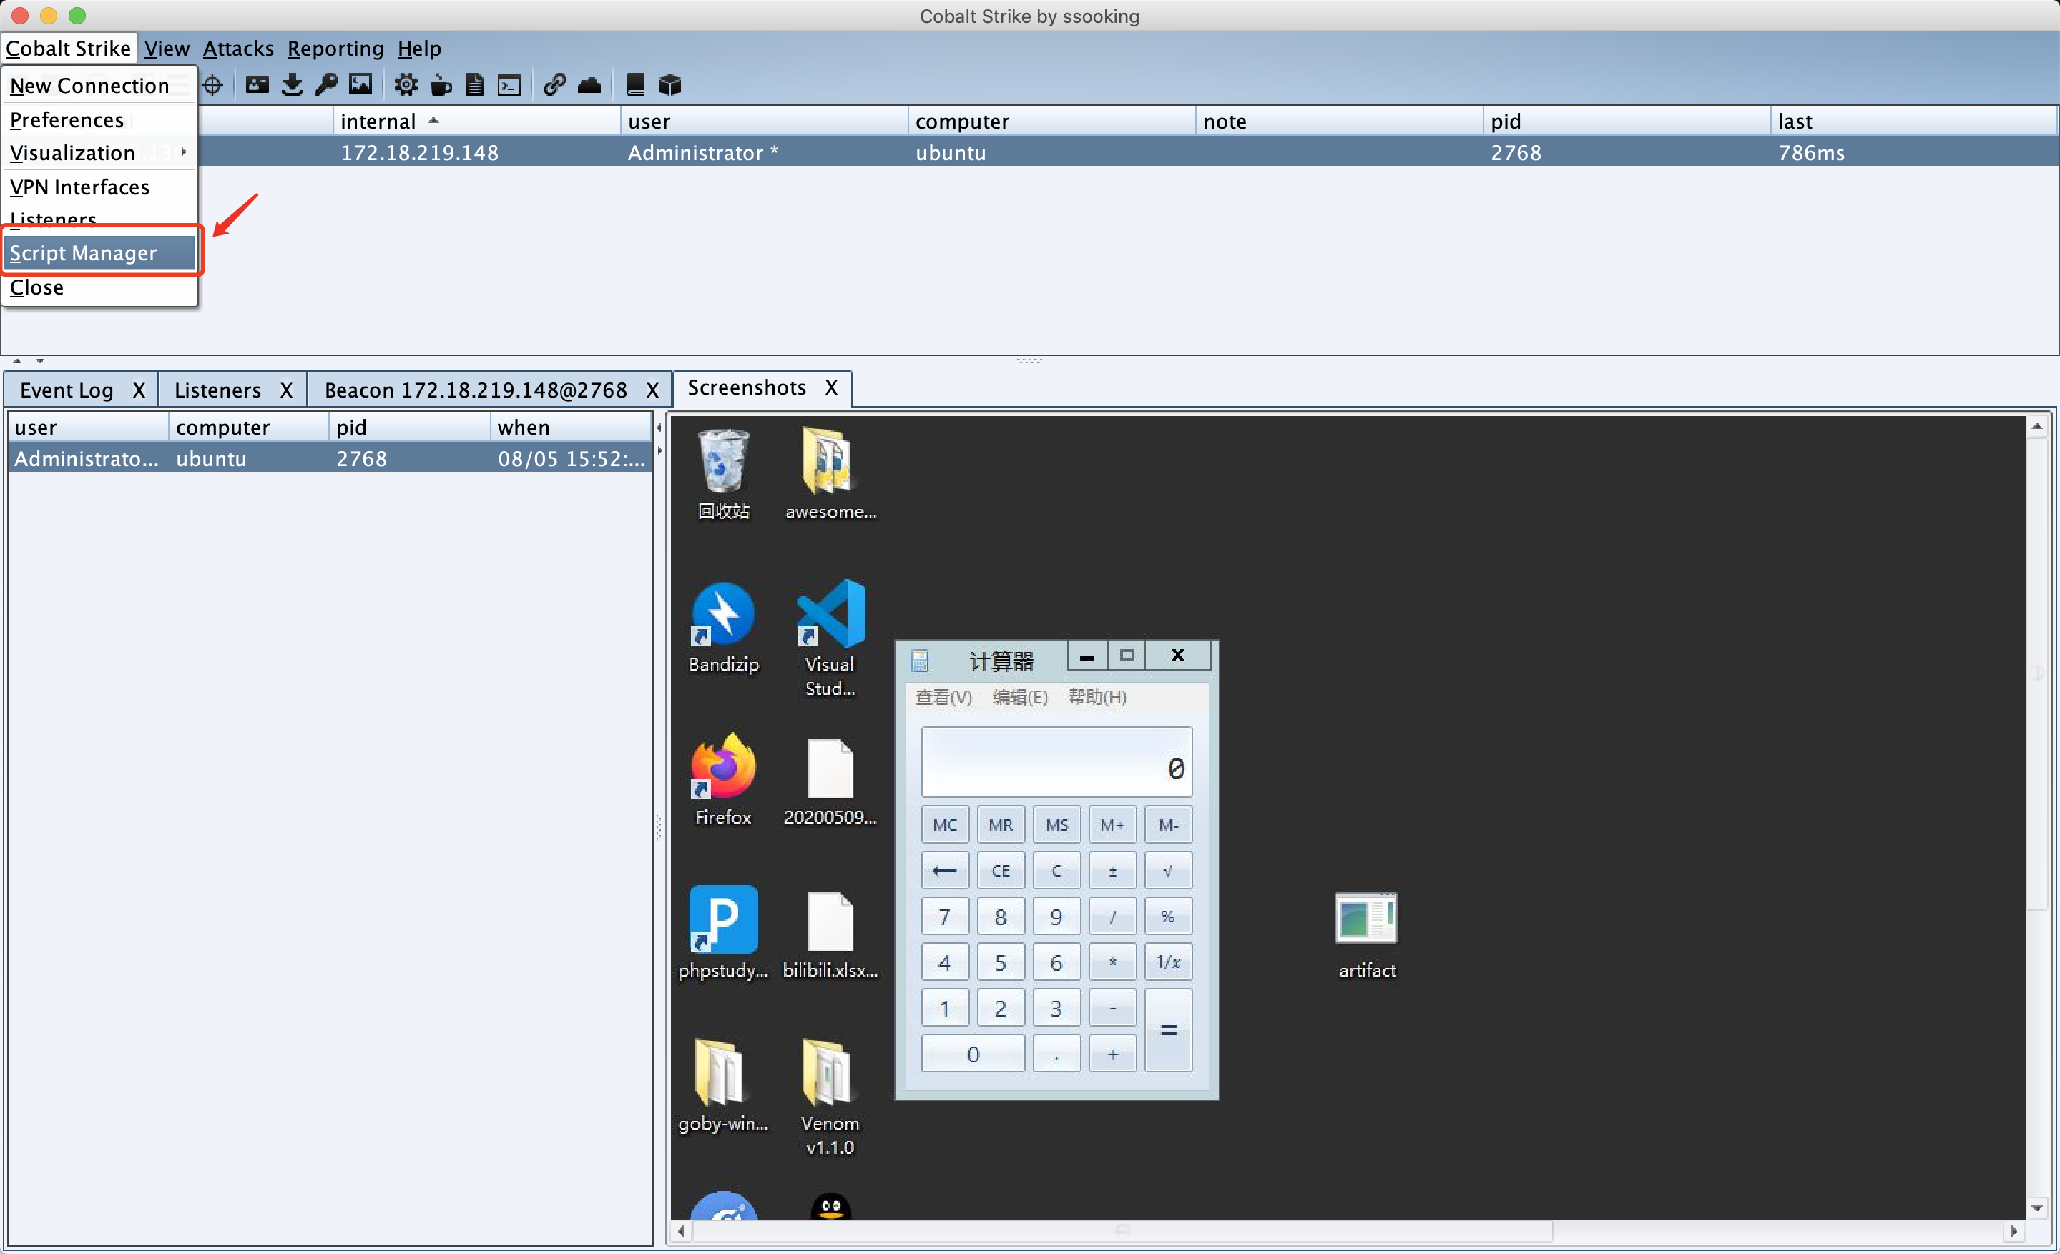The width and height of the screenshot is (2060, 1254).
Task: Collapse split pane with left arrow
Action: pyautogui.click(x=659, y=428)
